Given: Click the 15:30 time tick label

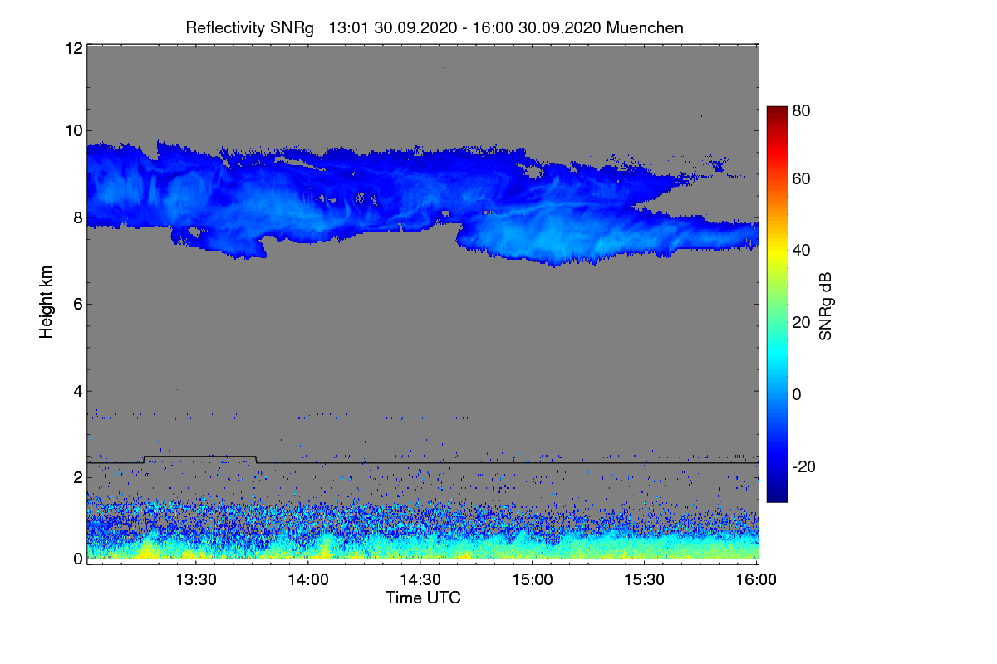Looking at the screenshot, I should click(646, 581).
